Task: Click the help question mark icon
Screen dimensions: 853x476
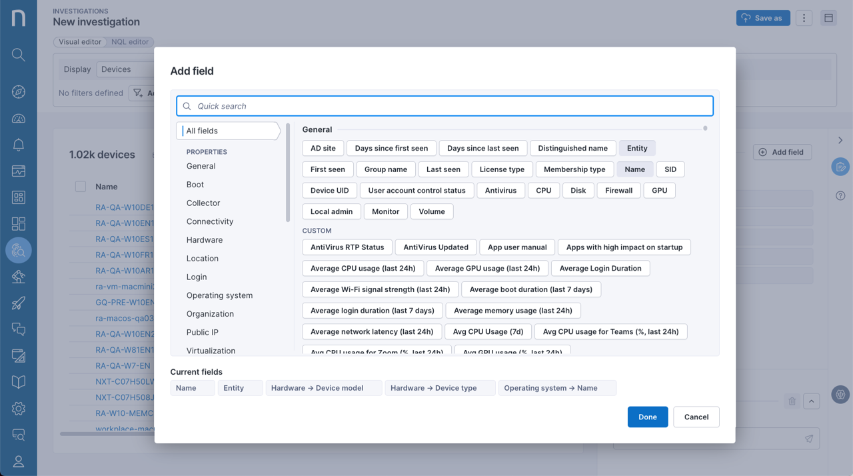Action: pos(840,196)
